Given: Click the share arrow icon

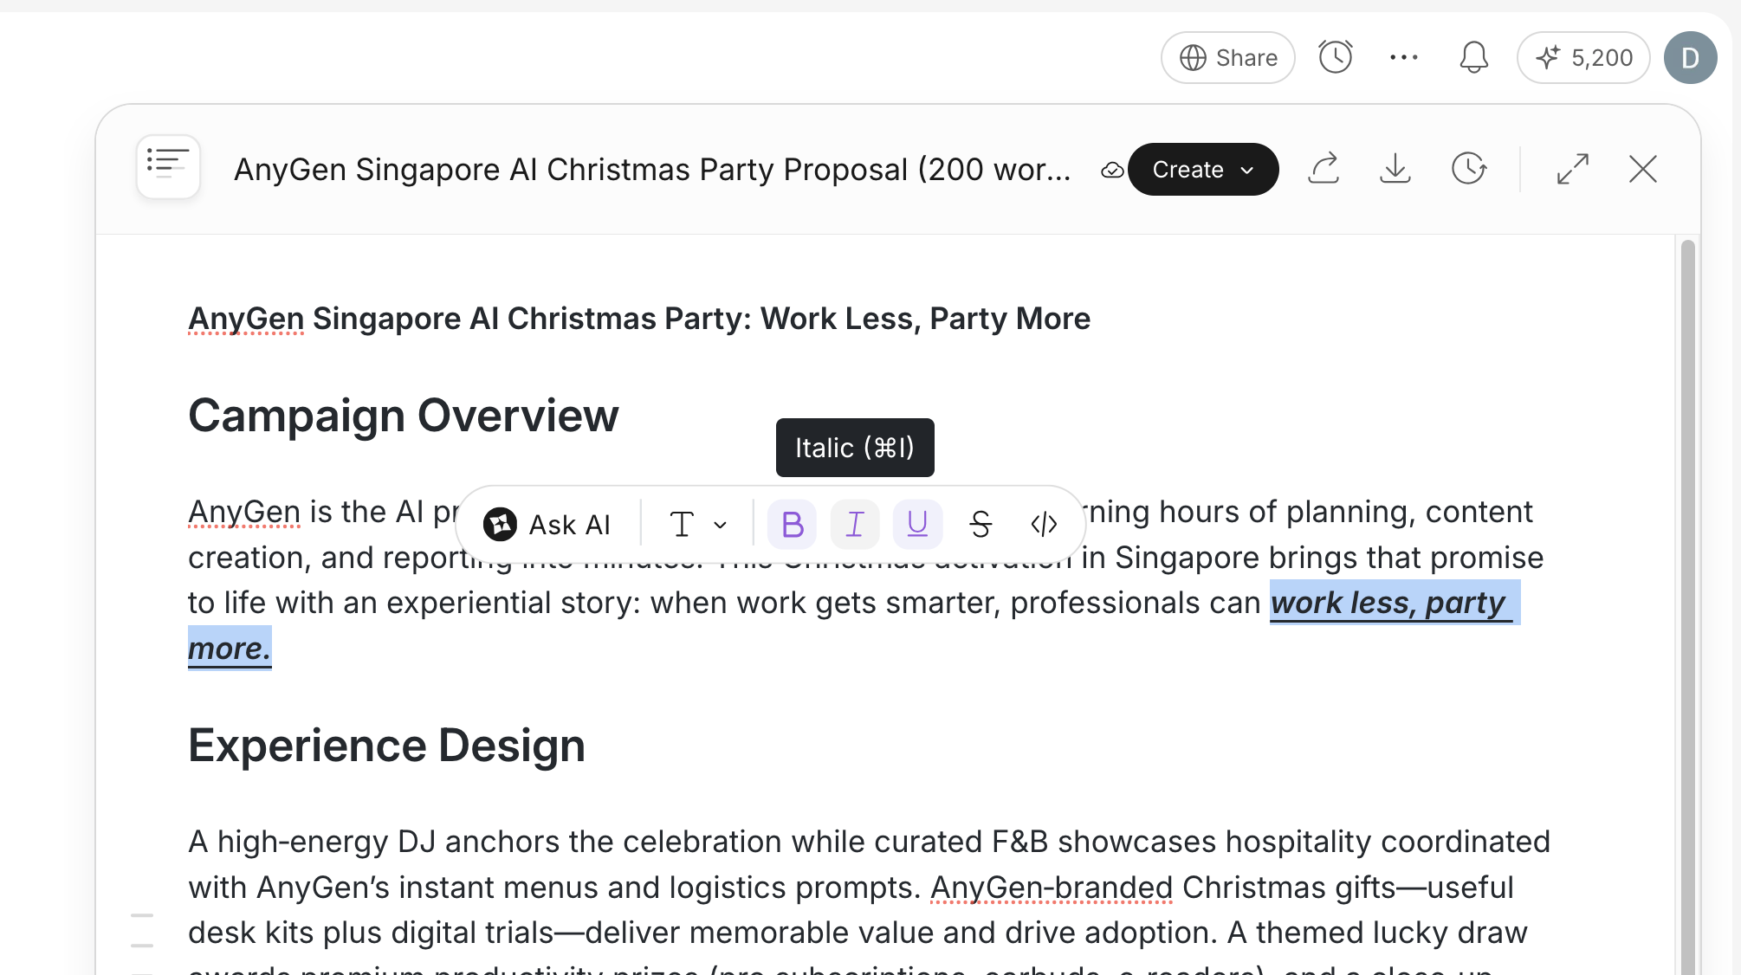Looking at the screenshot, I should point(1324,169).
